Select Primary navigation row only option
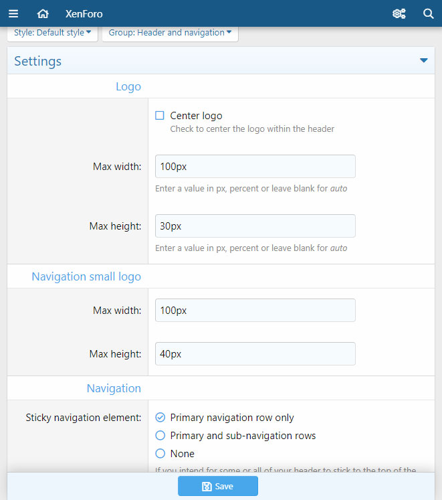 coord(160,418)
